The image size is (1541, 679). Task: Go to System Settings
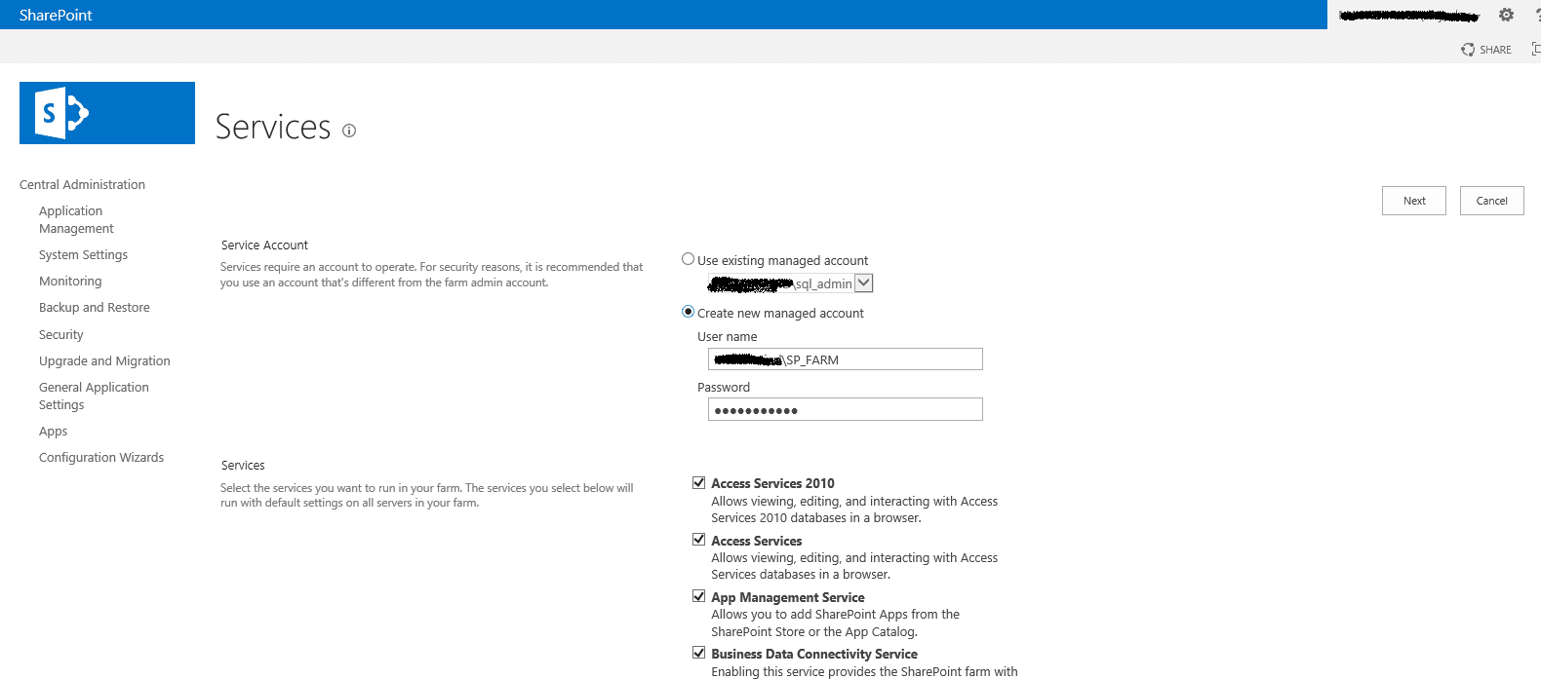click(83, 254)
